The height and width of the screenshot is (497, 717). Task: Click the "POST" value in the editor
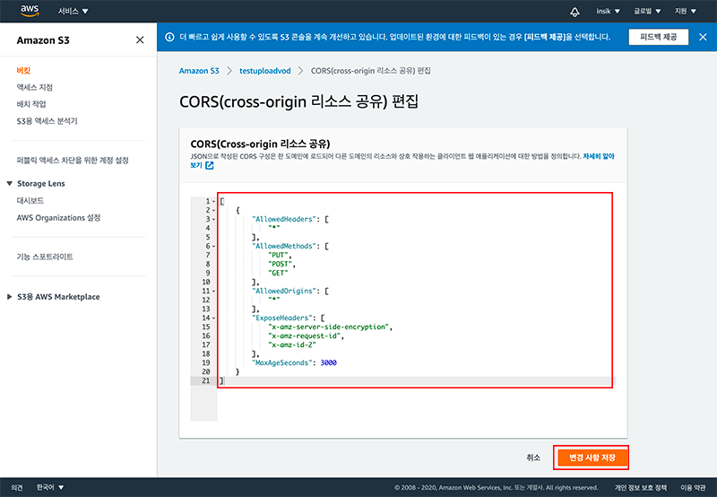point(281,264)
